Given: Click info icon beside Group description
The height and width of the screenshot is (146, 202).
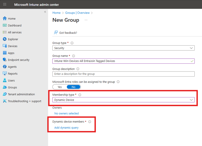Looking at the screenshot, I should [78, 69].
